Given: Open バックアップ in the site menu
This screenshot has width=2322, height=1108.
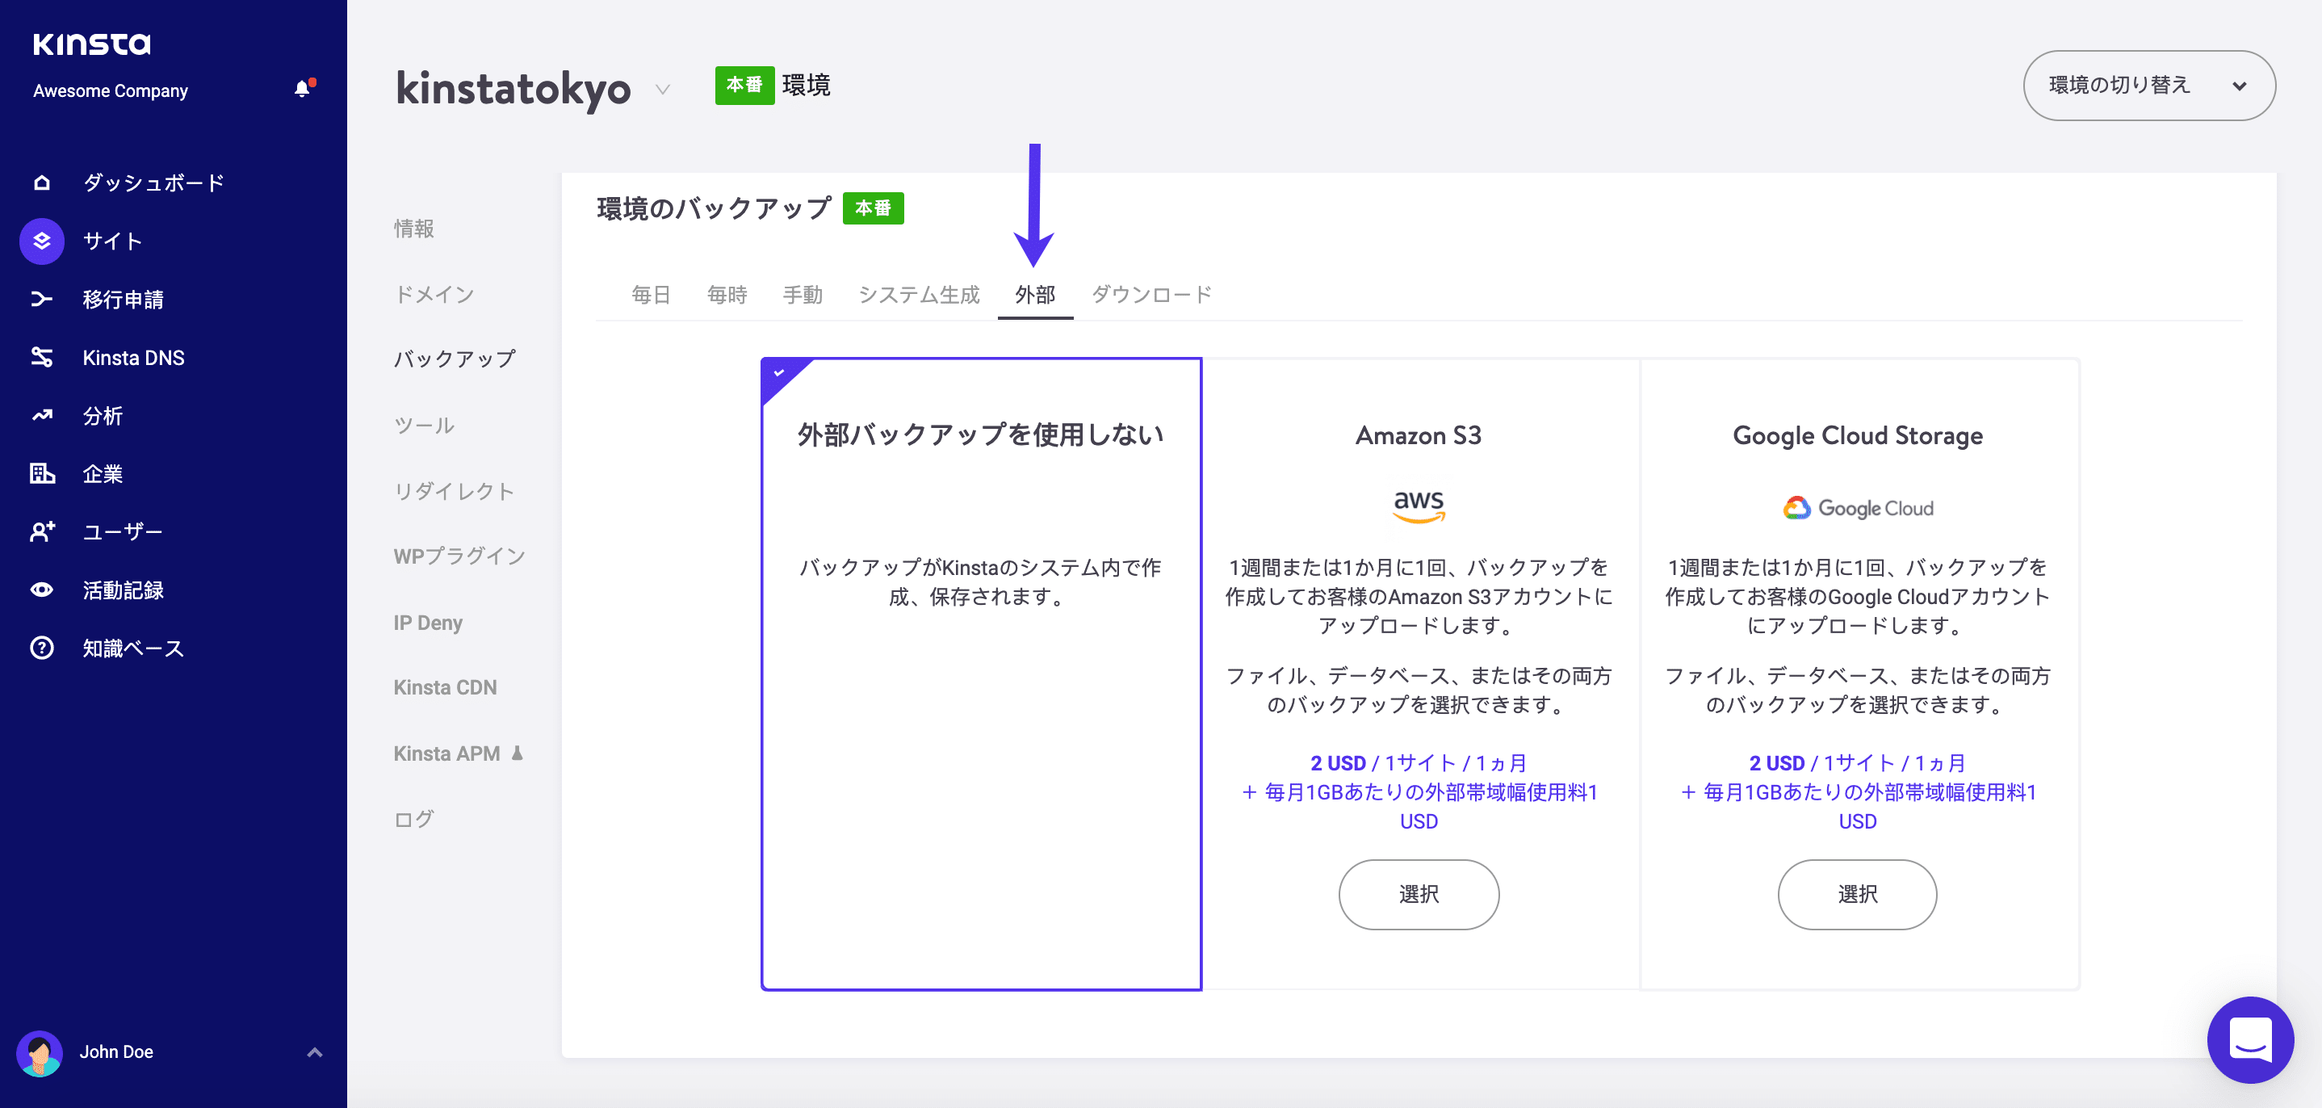Looking at the screenshot, I should (454, 358).
